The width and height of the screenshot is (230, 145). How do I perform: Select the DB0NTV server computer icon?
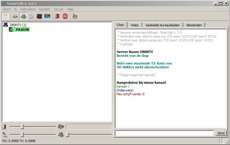coord(6,25)
